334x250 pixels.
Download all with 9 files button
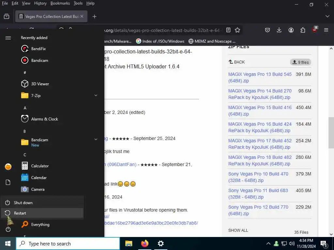coord(300,62)
